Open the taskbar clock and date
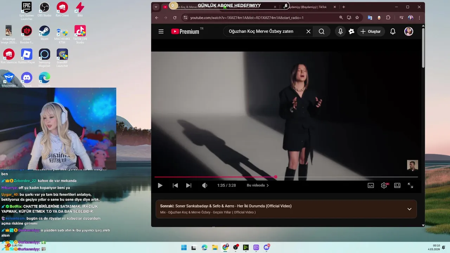Viewport: 450px width, 253px height. click(x=433, y=247)
